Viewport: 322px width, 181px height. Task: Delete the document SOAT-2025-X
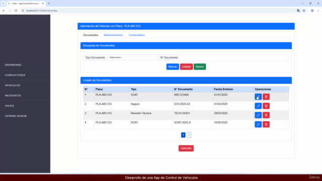tap(266, 124)
